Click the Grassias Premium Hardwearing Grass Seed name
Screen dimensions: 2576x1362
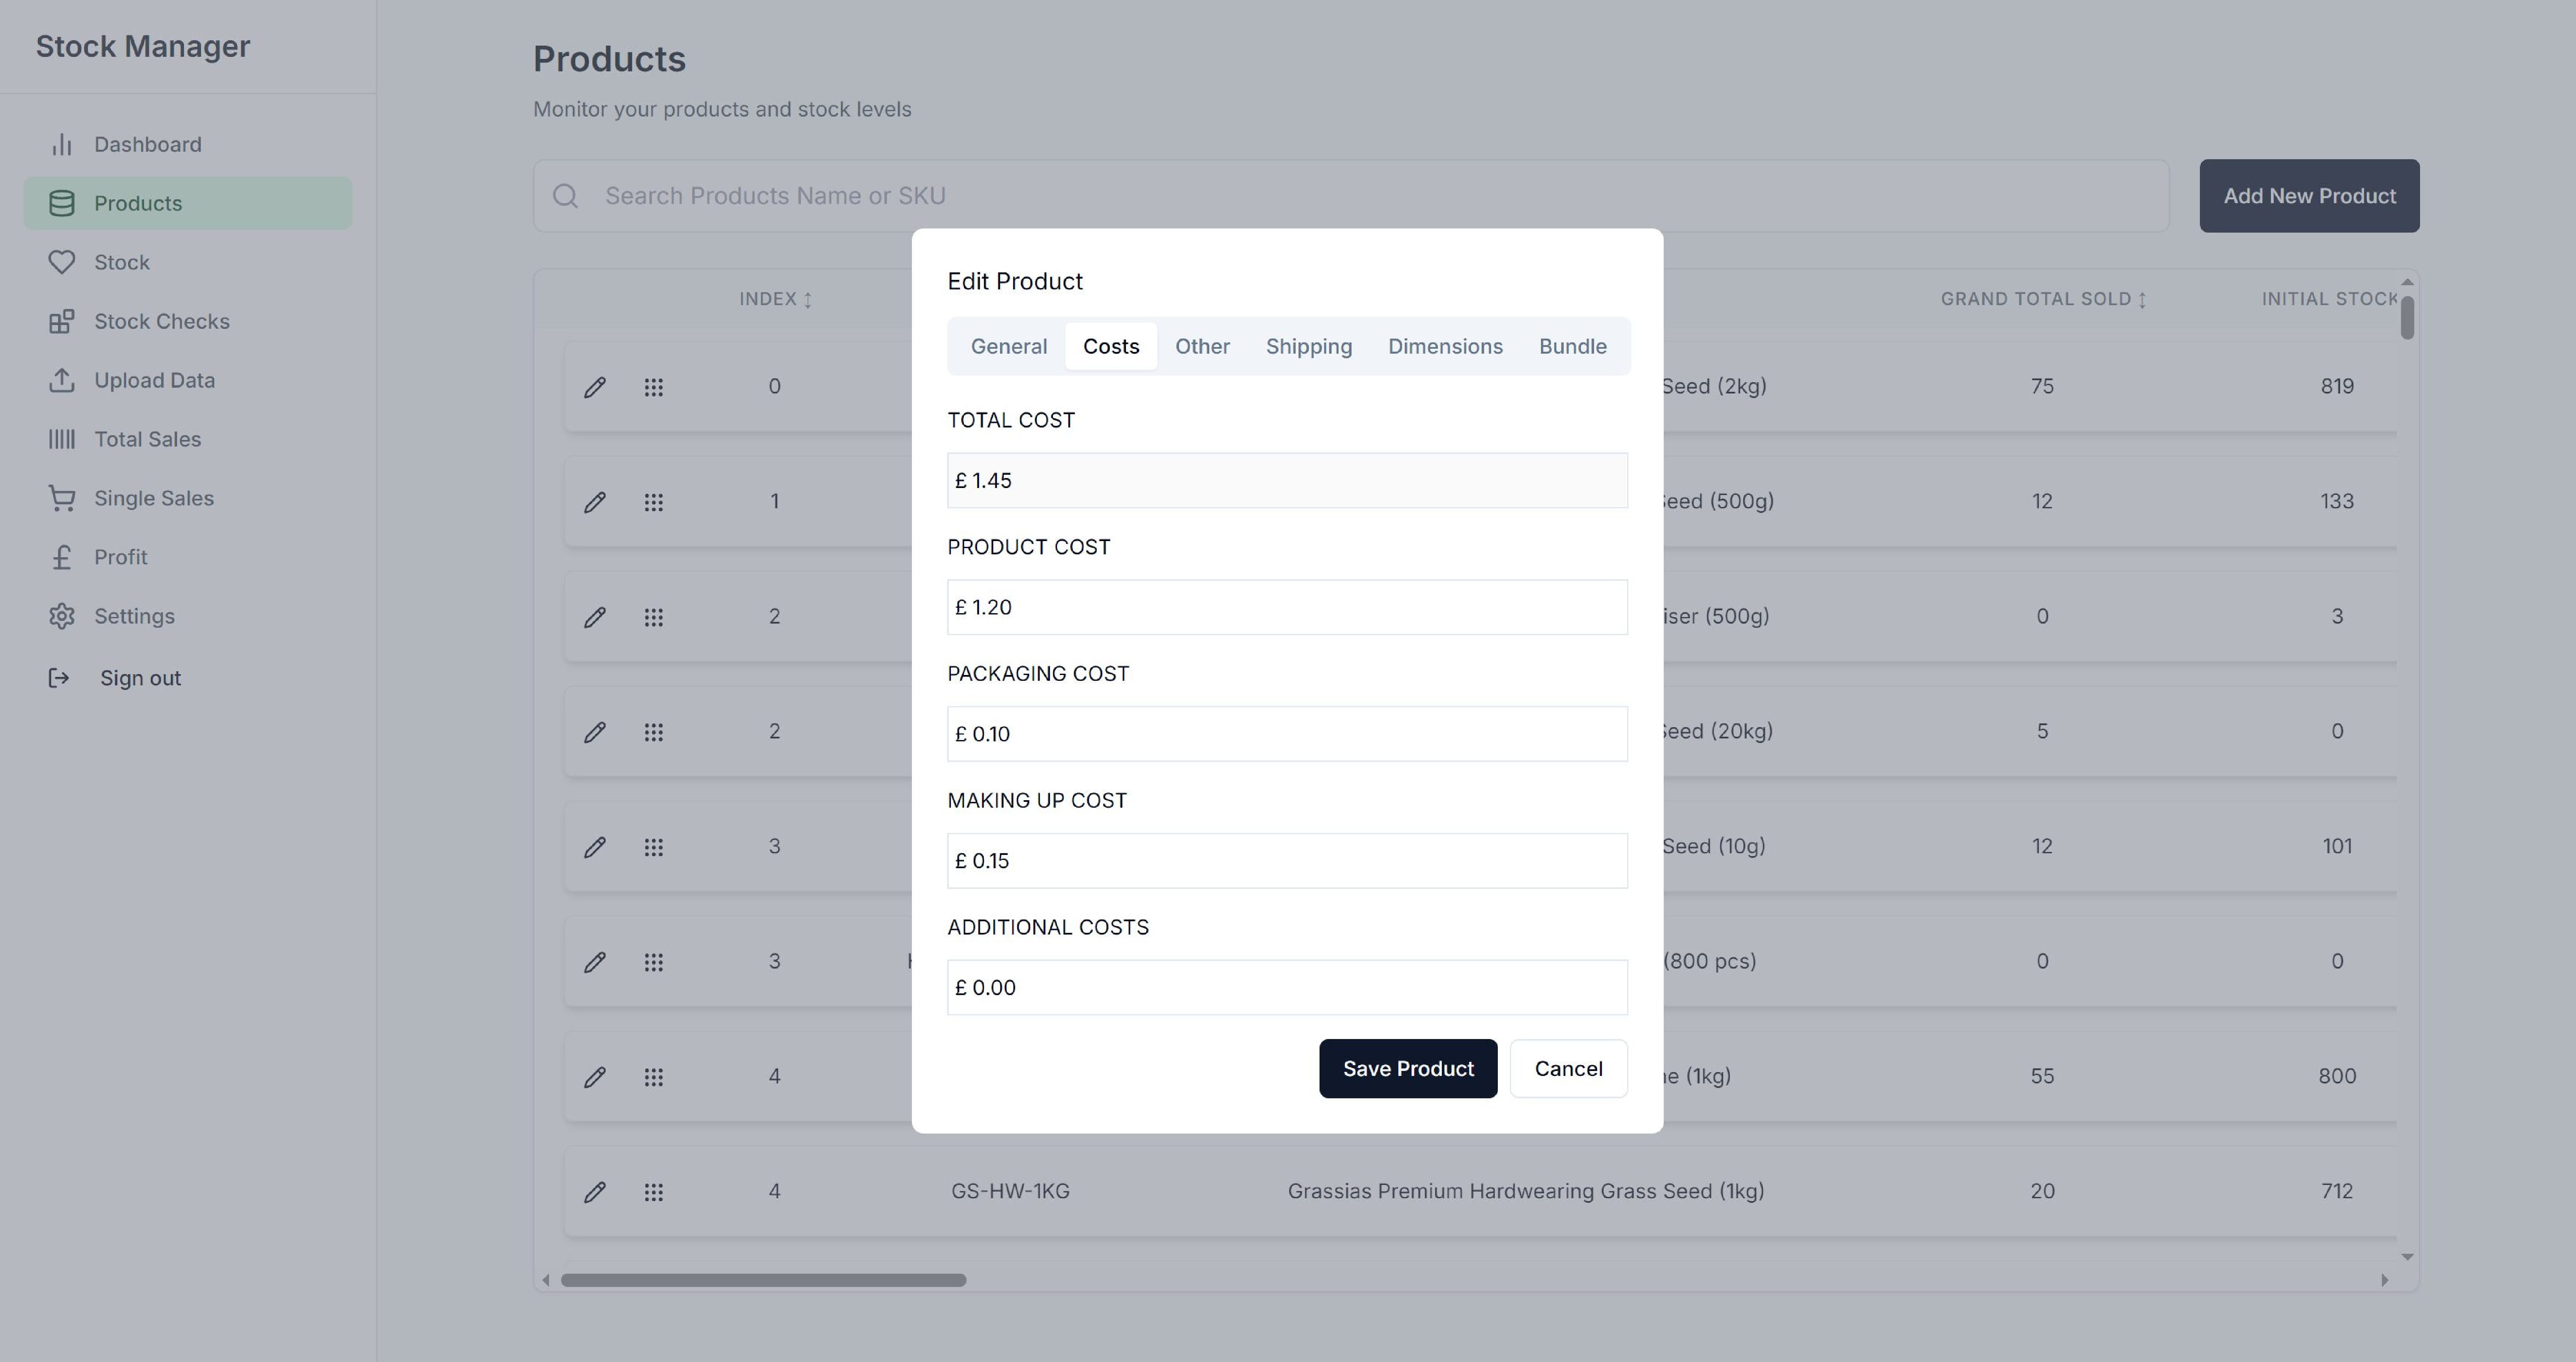(x=1526, y=1191)
